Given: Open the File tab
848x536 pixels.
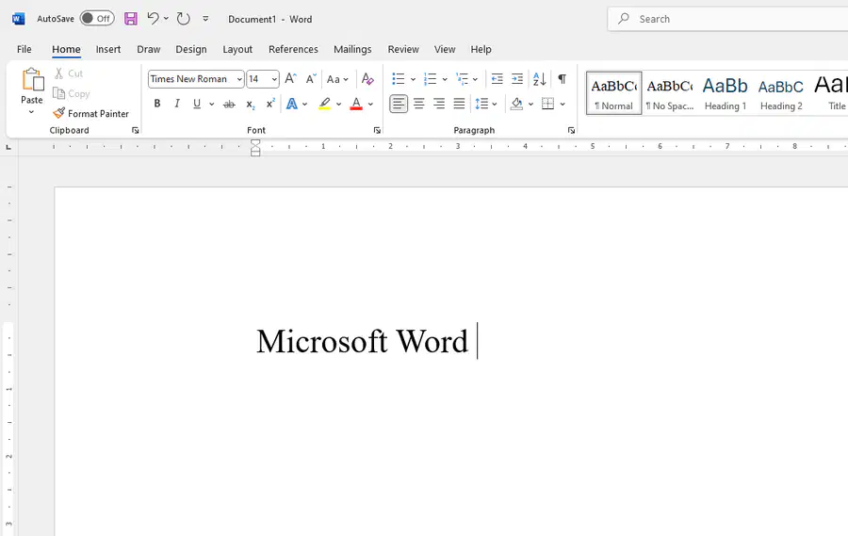Looking at the screenshot, I should tap(24, 49).
